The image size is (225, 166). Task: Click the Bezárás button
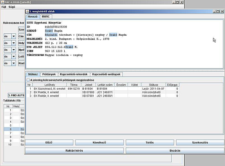pos(175,151)
